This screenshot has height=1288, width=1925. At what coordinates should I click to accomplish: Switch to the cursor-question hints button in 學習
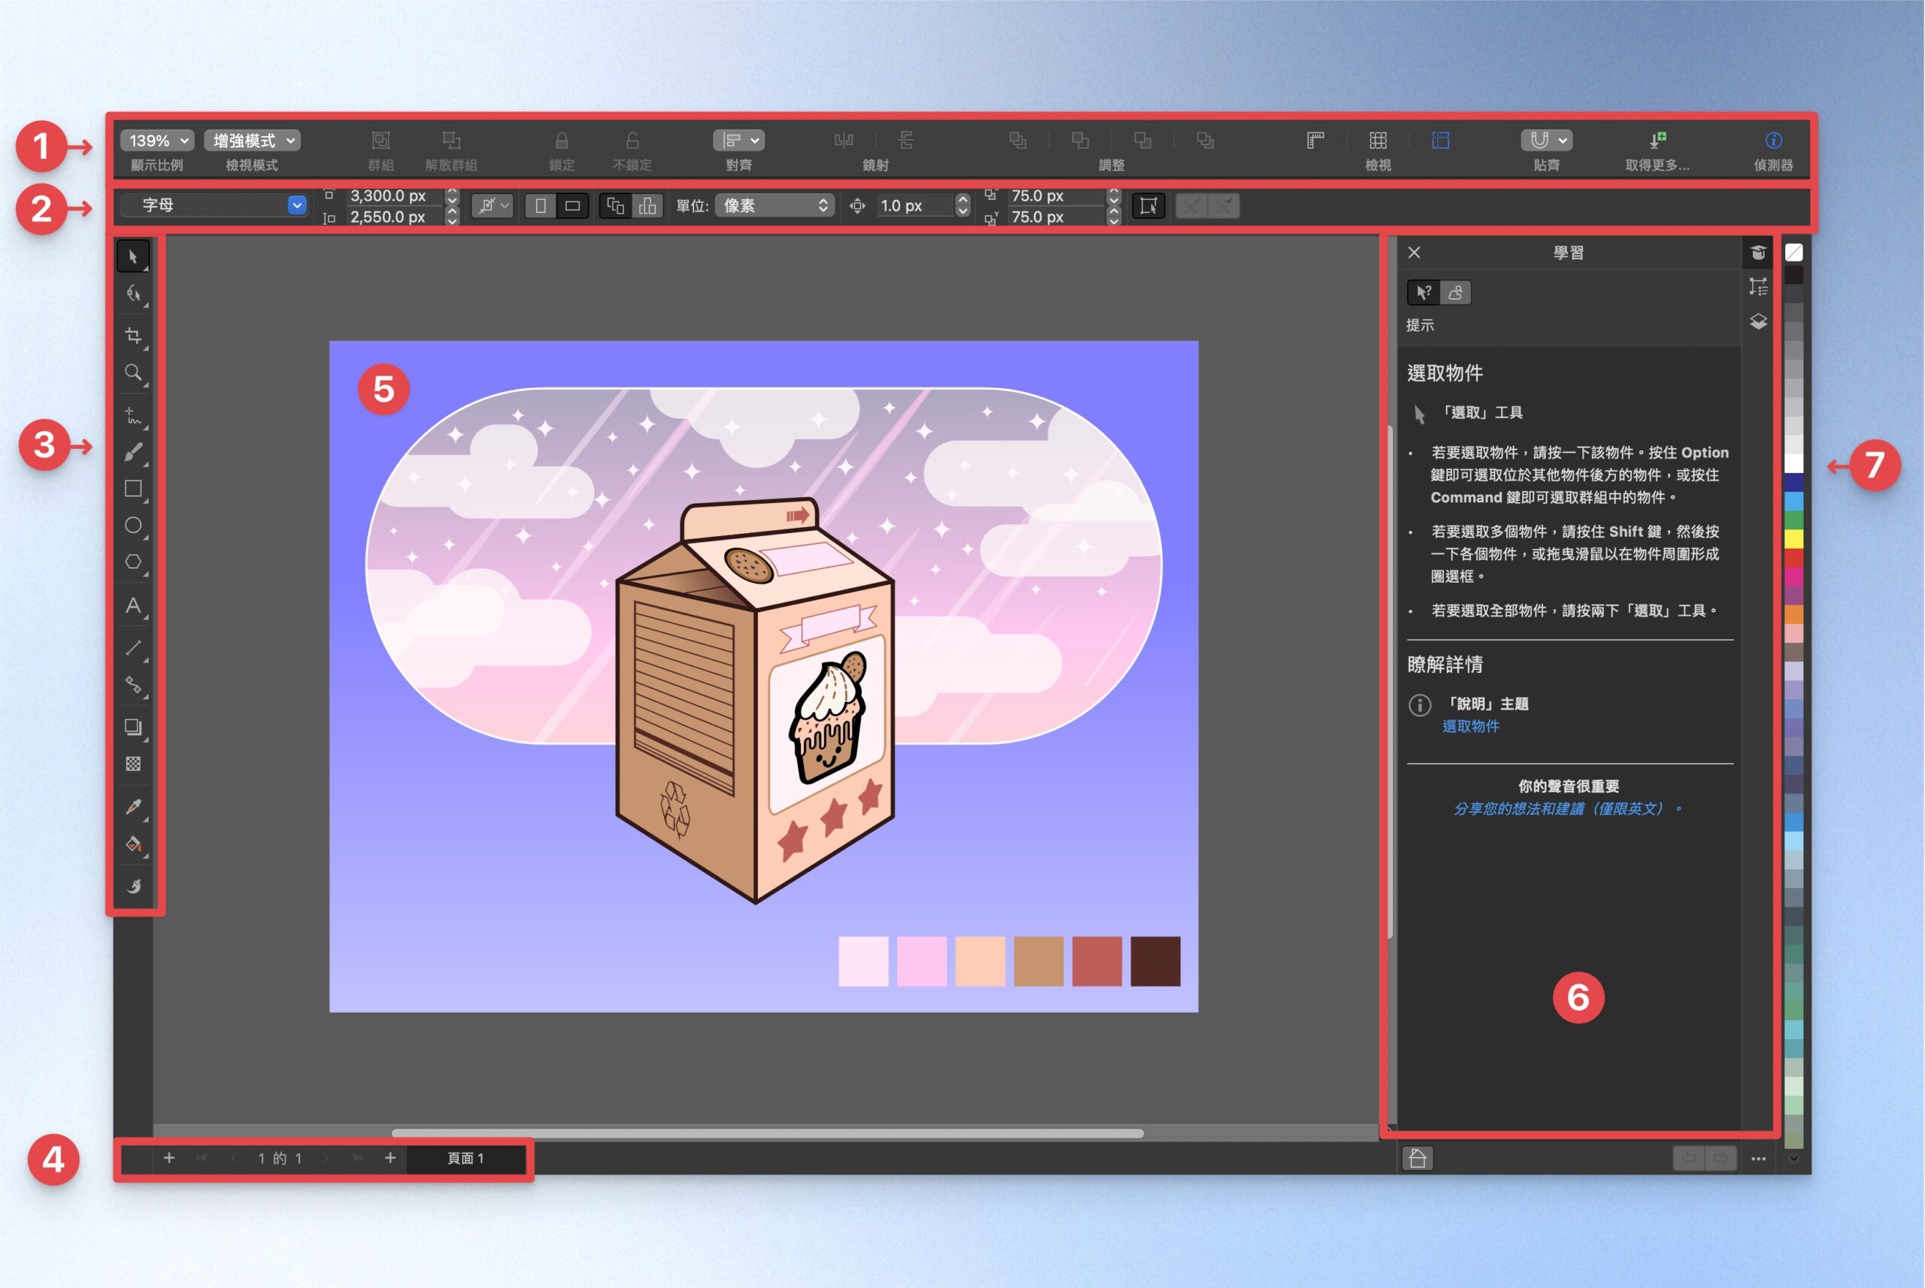pos(1423,292)
